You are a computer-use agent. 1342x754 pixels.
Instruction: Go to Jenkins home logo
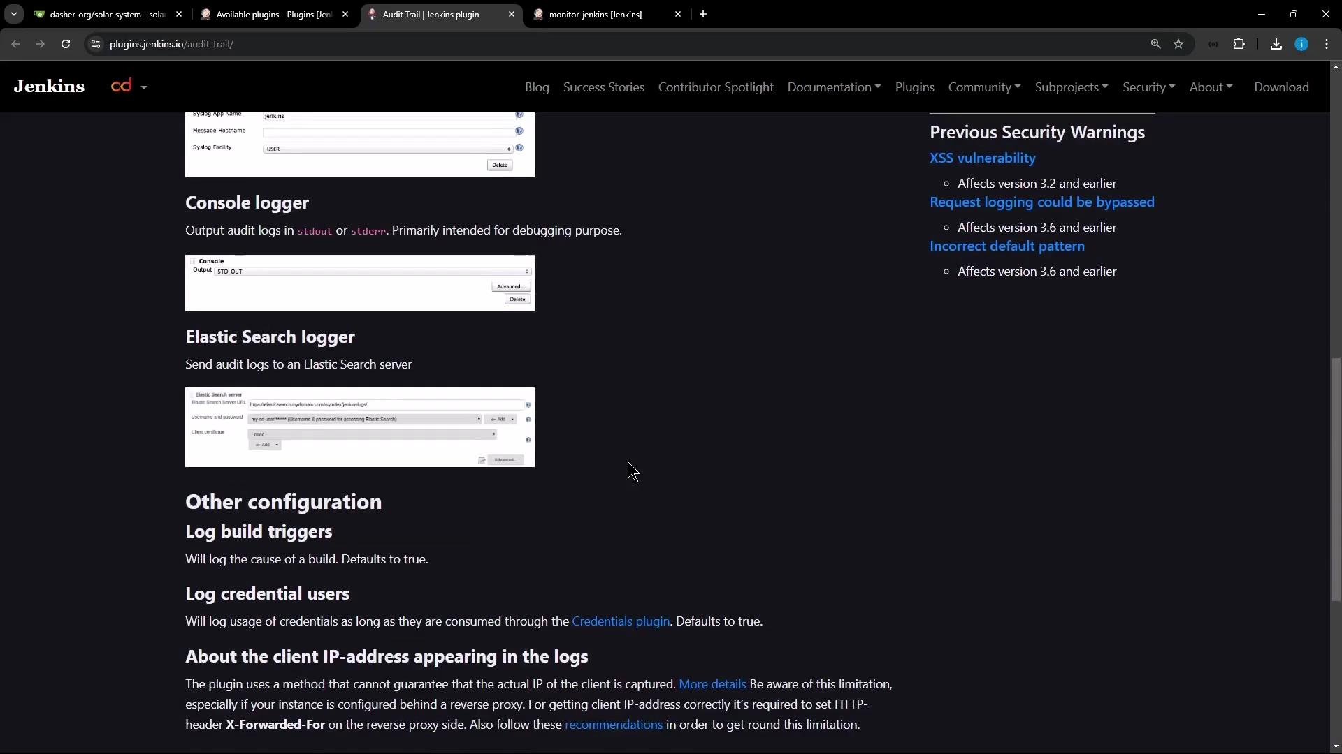pos(49,87)
